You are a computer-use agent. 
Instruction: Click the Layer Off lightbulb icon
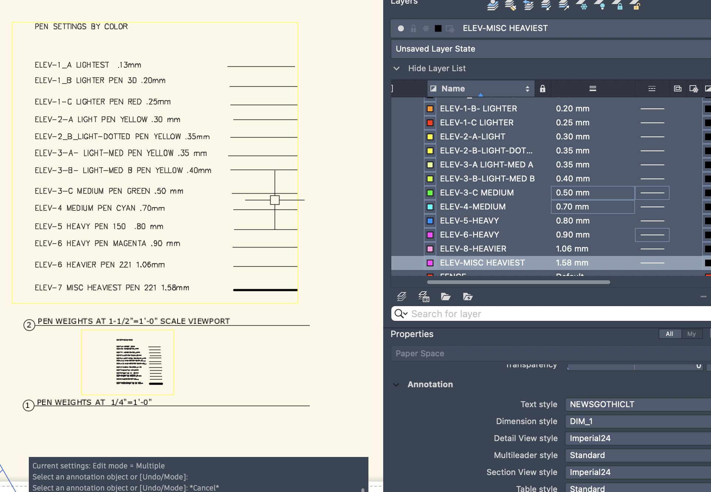[600, 6]
